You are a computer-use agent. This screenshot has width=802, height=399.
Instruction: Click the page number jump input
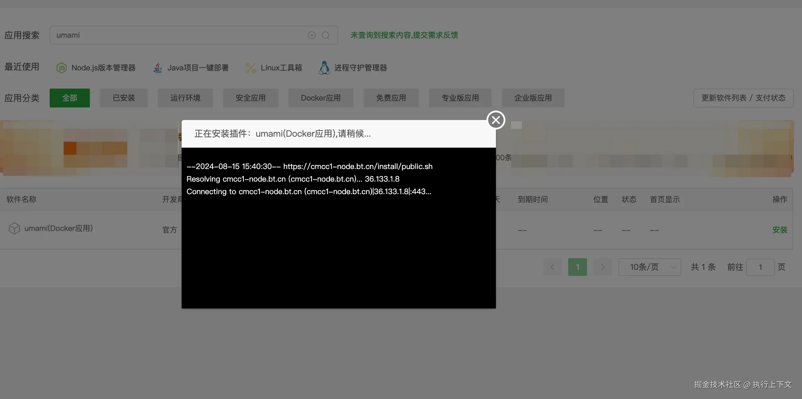pos(760,267)
